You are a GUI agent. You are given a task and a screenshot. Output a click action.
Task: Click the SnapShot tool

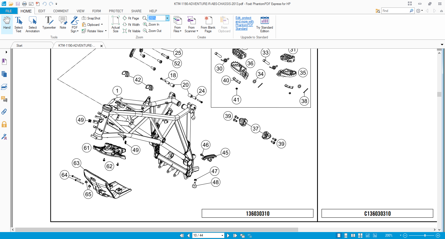[91, 18]
